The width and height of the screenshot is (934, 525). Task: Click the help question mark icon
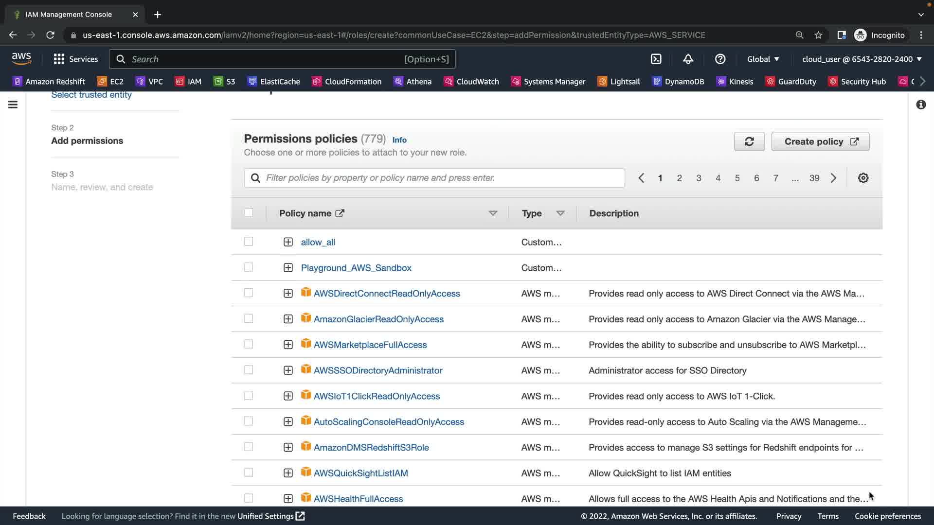pyautogui.click(x=720, y=59)
